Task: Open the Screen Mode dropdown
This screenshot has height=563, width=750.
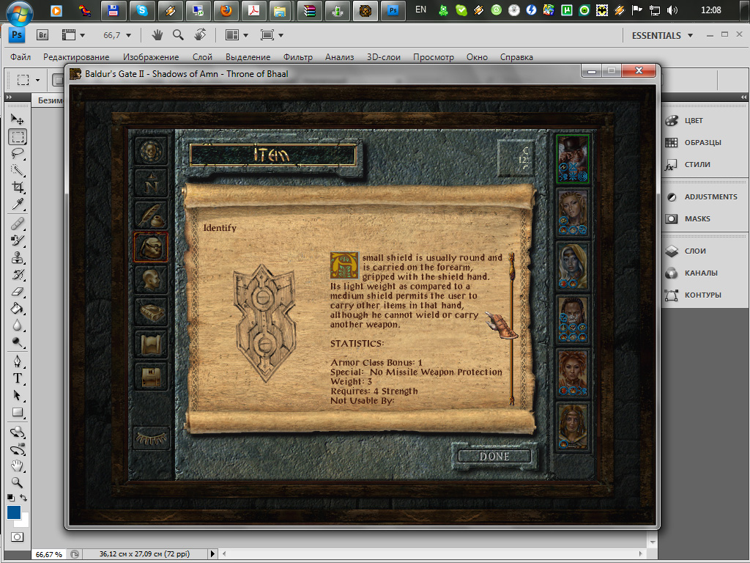Action: pos(272,35)
